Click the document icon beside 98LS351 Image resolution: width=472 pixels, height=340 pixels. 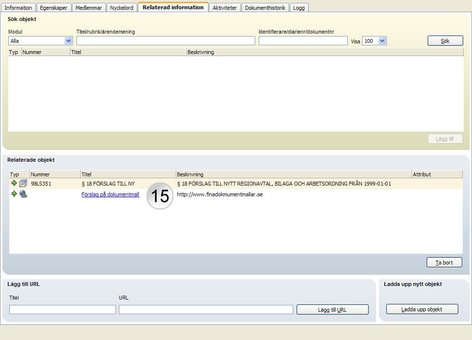click(23, 183)
